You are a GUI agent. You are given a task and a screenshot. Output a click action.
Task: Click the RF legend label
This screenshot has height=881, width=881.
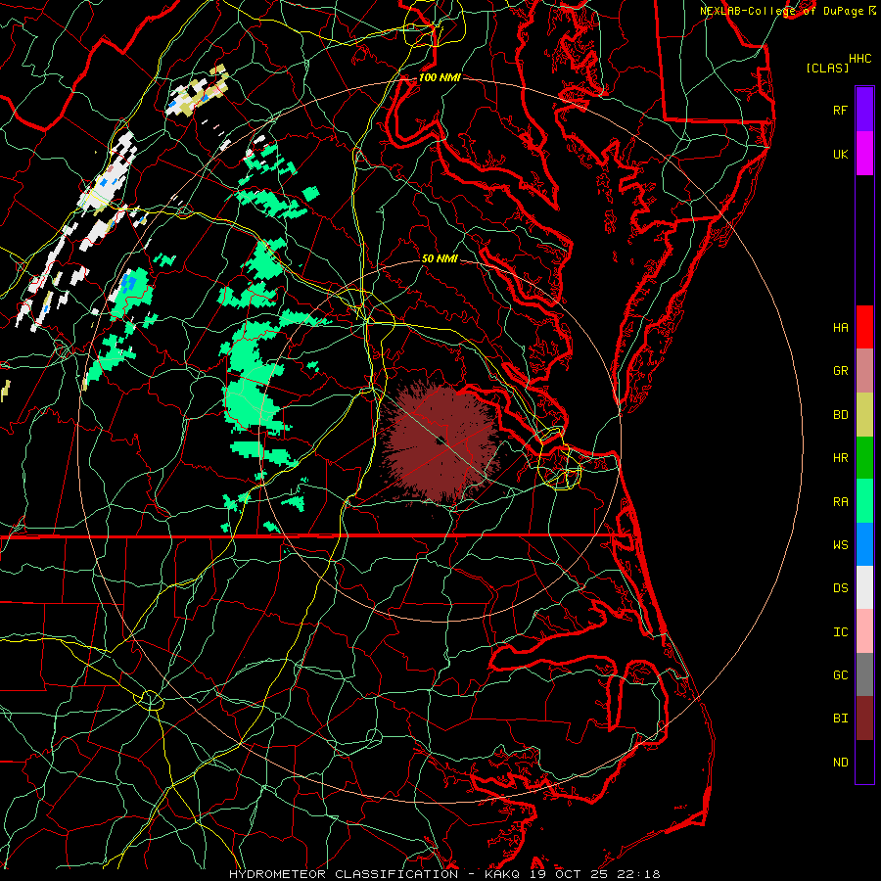click(x=840, y=110)
